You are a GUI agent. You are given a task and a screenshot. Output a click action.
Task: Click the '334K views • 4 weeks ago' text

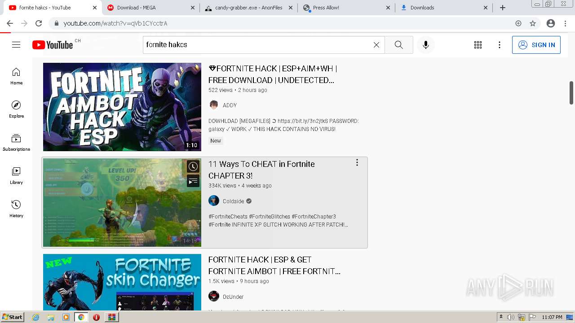point(240,186)
